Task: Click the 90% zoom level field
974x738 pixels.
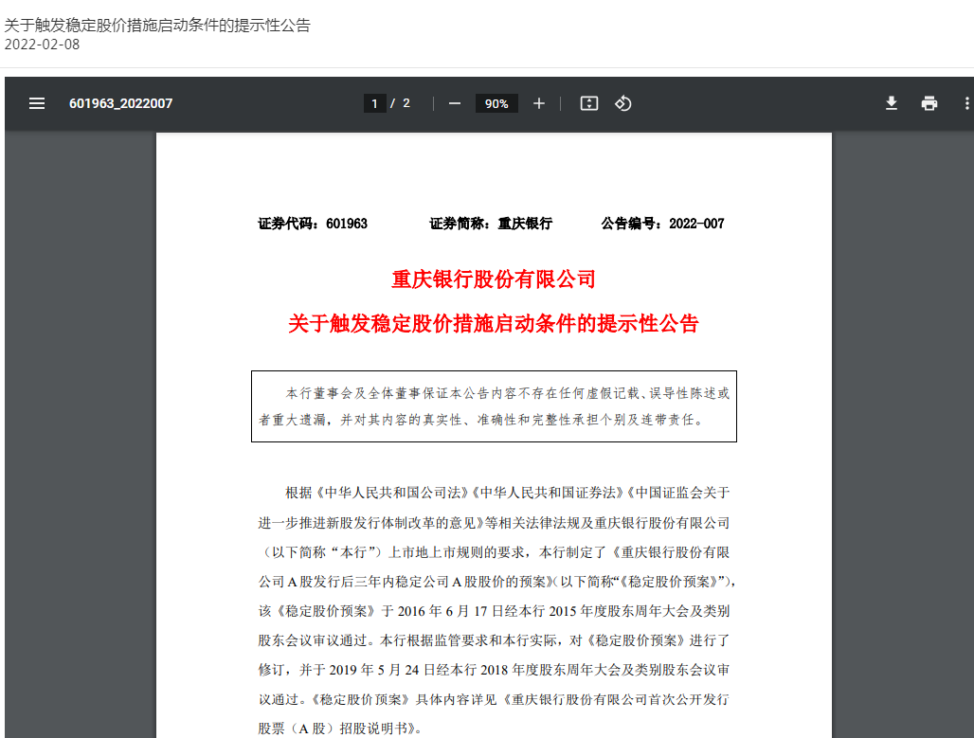Action: 496,103
